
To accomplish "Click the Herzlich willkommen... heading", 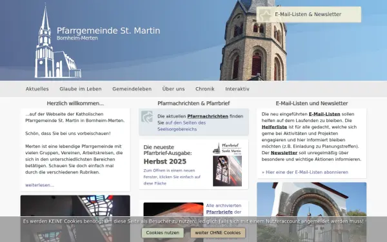I will [x=75, y=103].
